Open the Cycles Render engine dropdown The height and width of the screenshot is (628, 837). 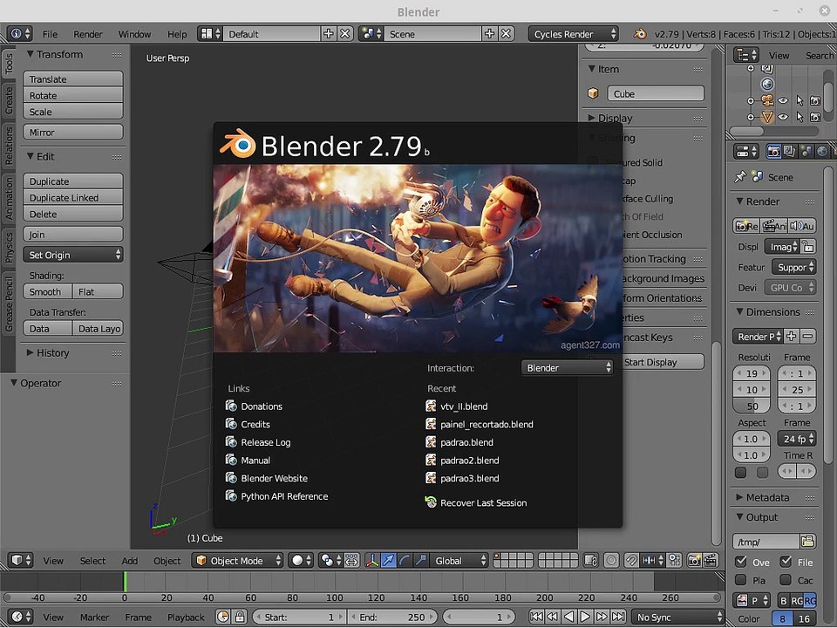[x=574, y=34]
